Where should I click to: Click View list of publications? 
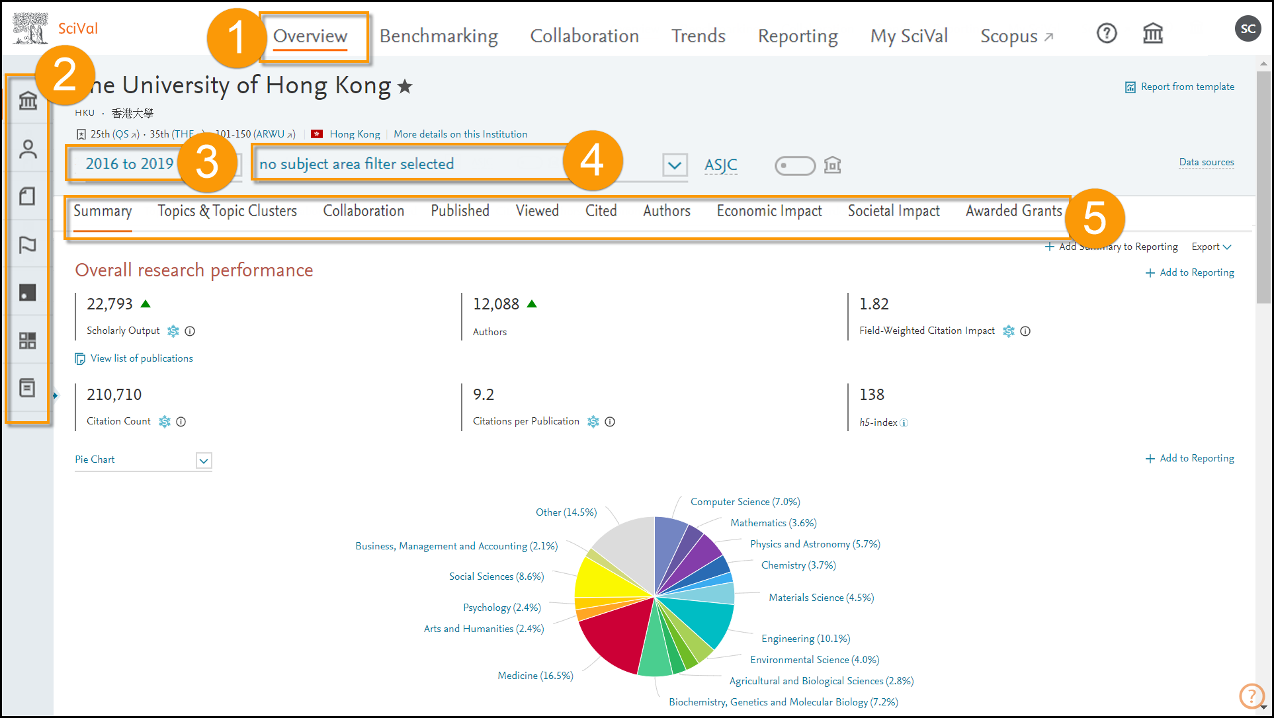point(134,359)
